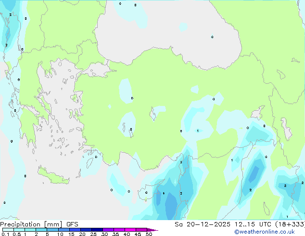Click the 'Precipitation' title word

(20, 224)
